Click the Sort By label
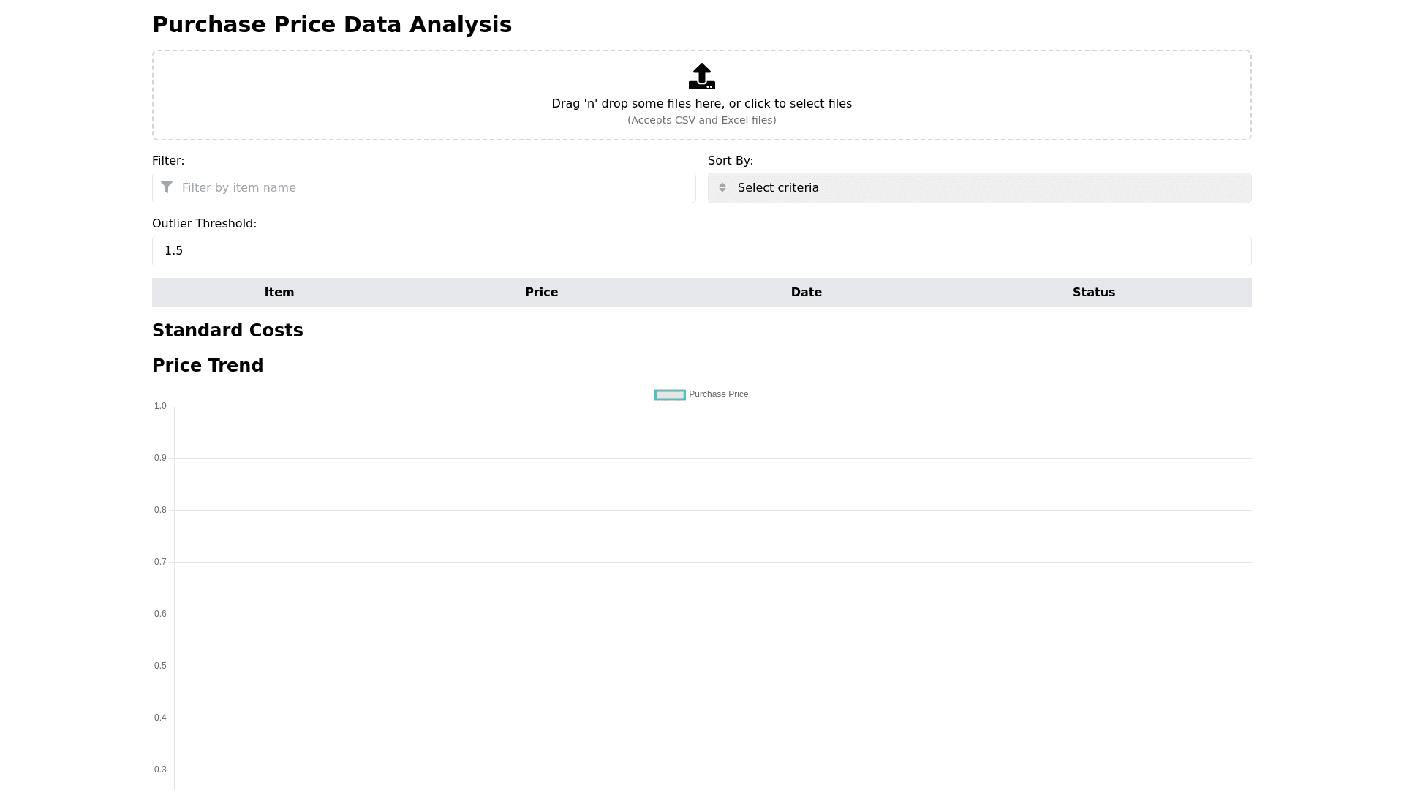 pyautogui.click(x=730, y=161)
